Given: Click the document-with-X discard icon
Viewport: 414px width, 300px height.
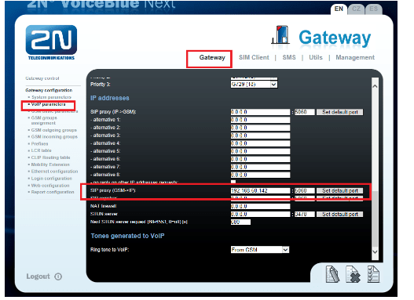Looking at the screenshot, I should [353, 274].
